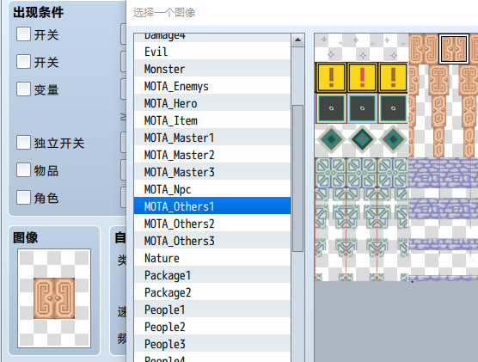Select the first yellow exclamation block tile
Viewport: 478px width, 362px height.
pyautogui.click(x=331, y=77)
